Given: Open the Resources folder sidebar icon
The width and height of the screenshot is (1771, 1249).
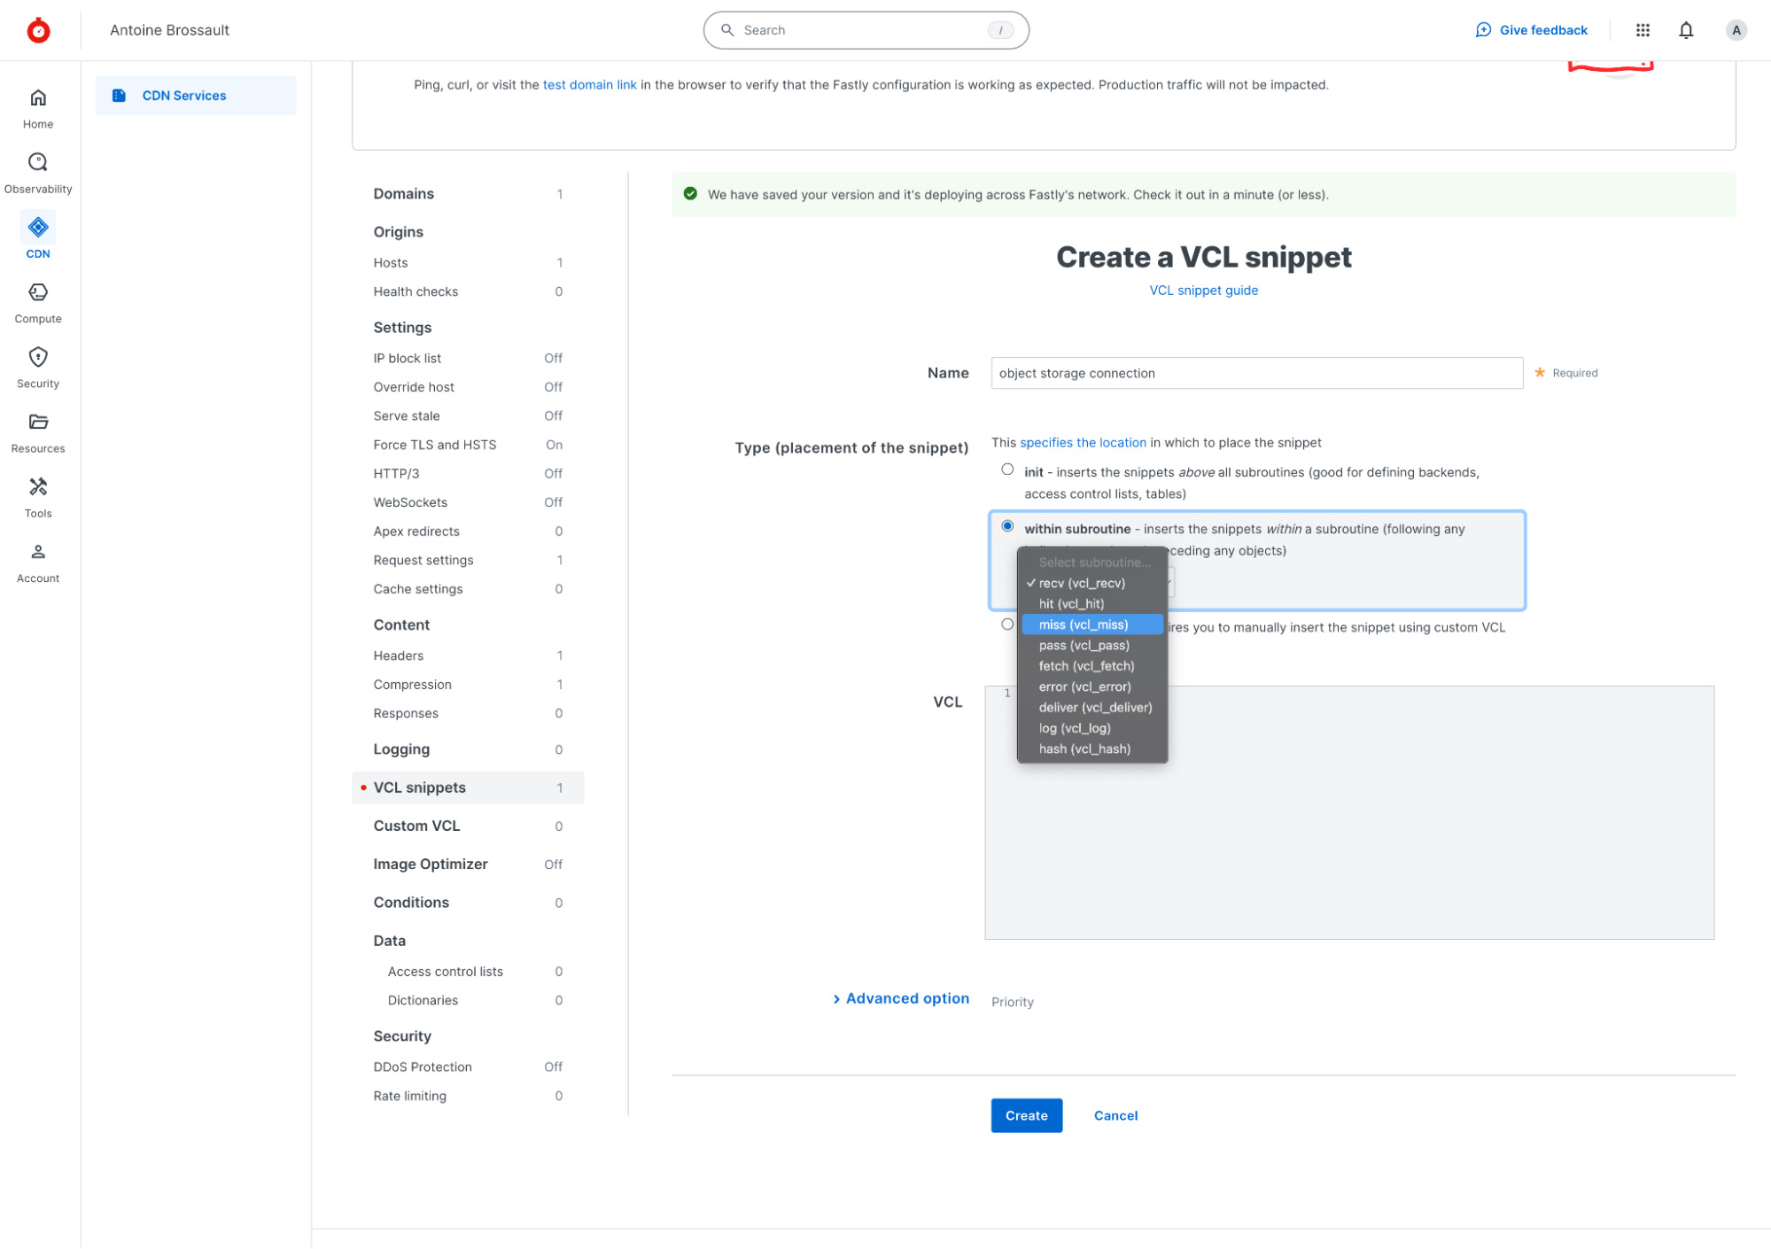Looking at the screenshot, I should click(x=38, y=422).
